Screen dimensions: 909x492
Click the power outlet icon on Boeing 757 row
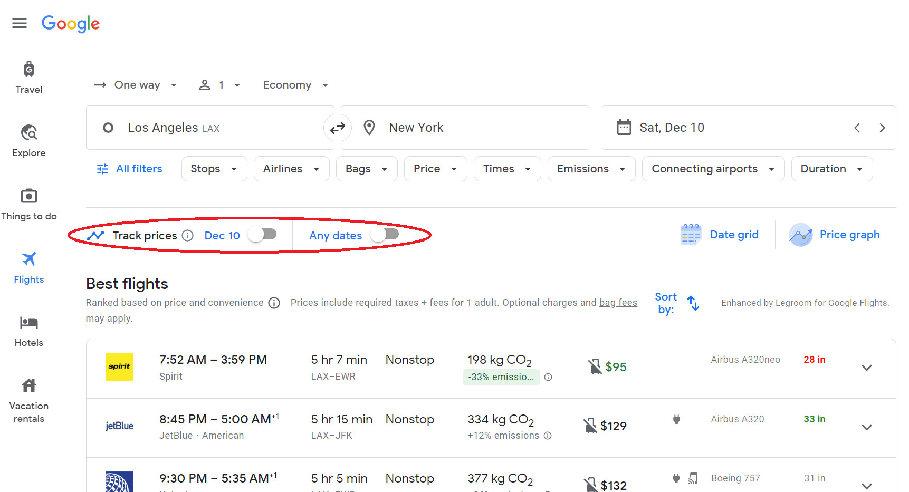[676, 478]
